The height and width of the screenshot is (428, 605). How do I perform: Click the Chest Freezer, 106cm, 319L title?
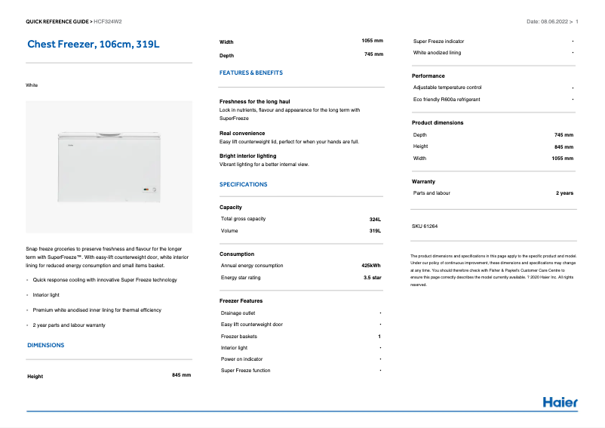[x=94, y=45]
